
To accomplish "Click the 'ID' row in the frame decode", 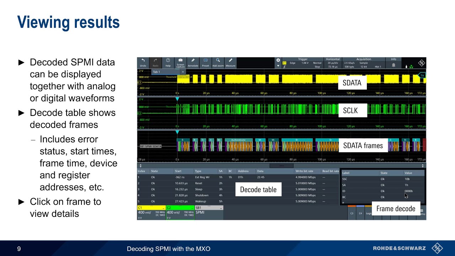I will coord(383,191).
